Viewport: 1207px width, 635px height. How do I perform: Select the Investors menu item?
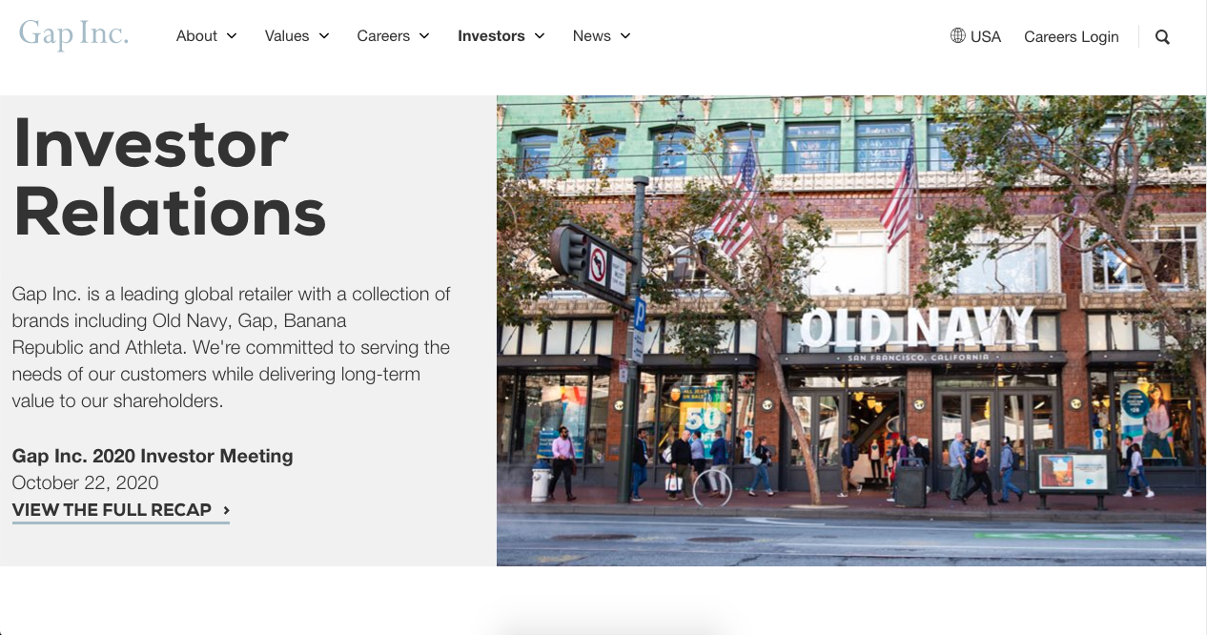coord(491,35)
